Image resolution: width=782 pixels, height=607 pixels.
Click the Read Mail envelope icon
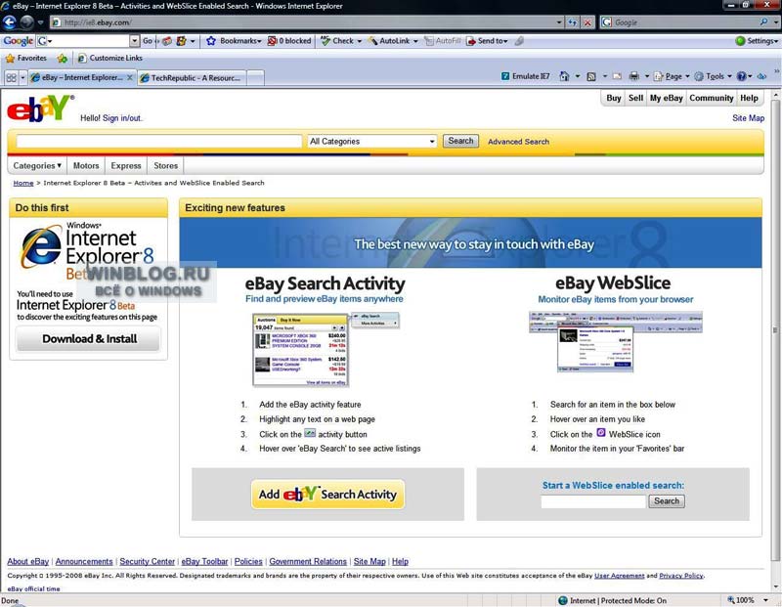(618, 76)
